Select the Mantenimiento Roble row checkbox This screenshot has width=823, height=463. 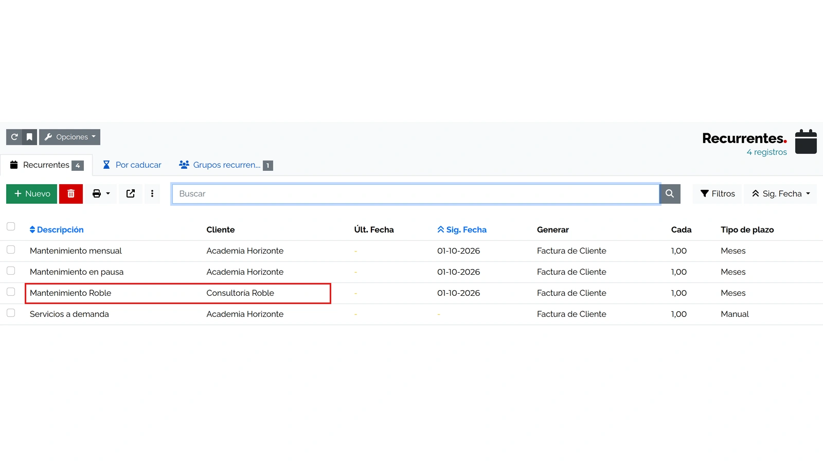11,292
